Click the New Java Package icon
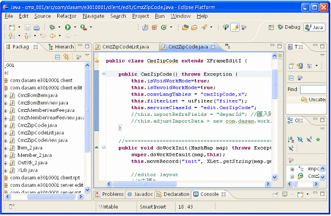The width and height of the screenshot is (331, 216). click(154, 28)
